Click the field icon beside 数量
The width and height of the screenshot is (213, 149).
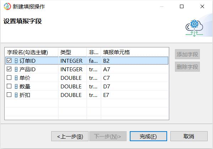(16, 87)
